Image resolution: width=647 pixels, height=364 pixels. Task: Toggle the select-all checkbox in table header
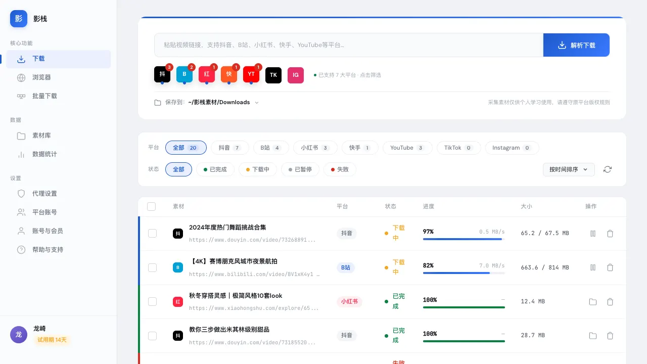point(151,206)
